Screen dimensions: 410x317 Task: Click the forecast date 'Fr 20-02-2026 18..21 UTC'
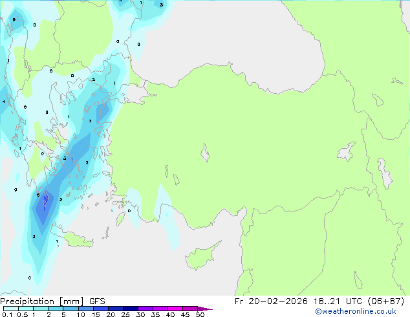click(x=298, y=301)
